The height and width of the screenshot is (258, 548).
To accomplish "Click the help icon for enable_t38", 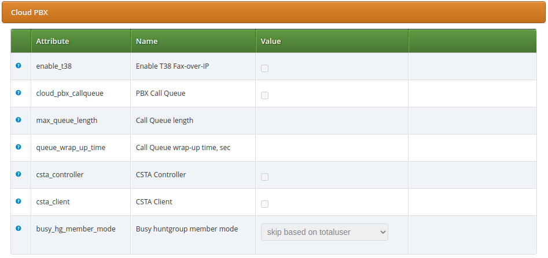I will (19, 66).
